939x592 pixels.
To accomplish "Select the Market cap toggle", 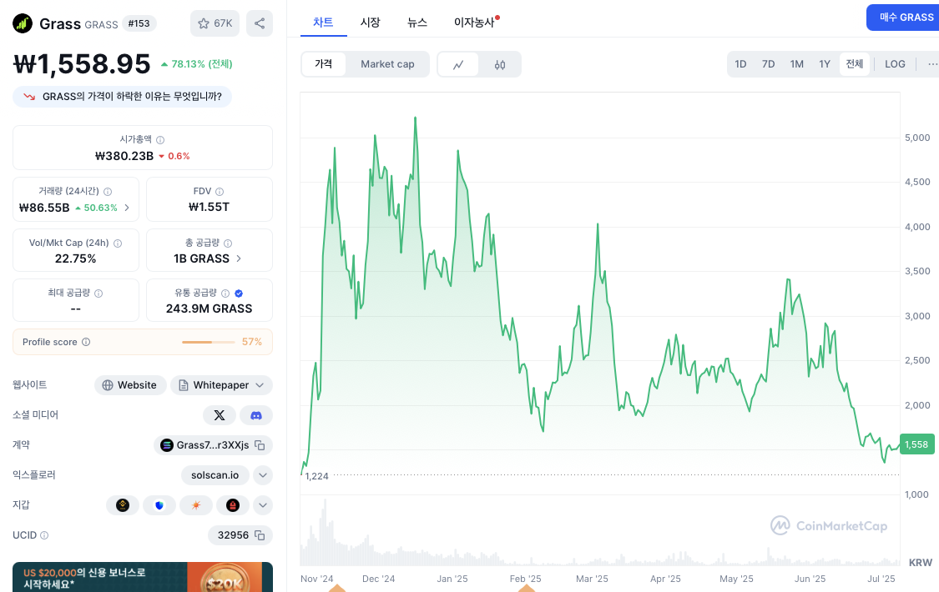I will (387, 64).
